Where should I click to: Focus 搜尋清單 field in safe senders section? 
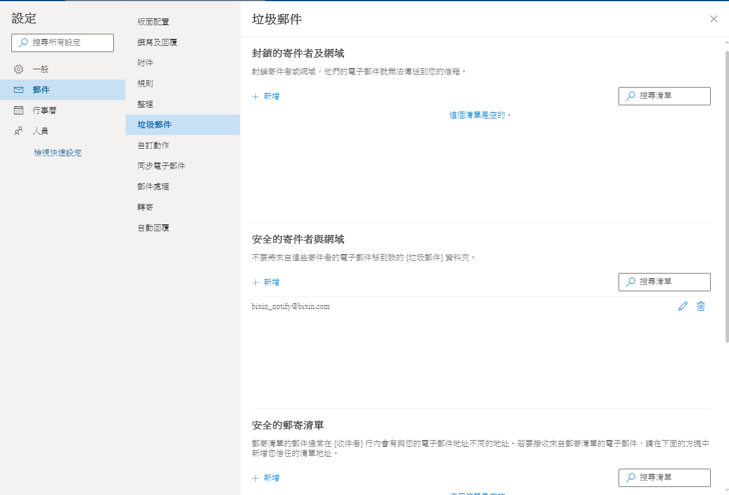[x=664, y=282]
